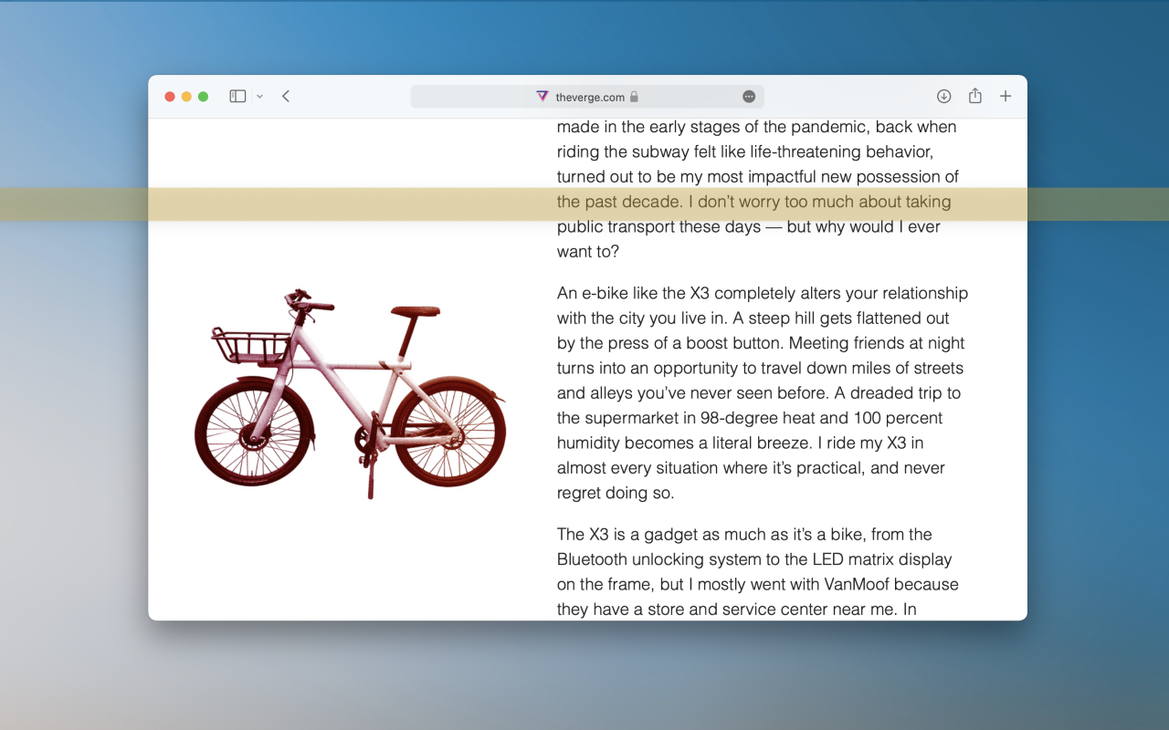Screen dimensions: 1169x730
Task: Open the sidebar tab group dropdown chevron
Action: coord(259,97)
